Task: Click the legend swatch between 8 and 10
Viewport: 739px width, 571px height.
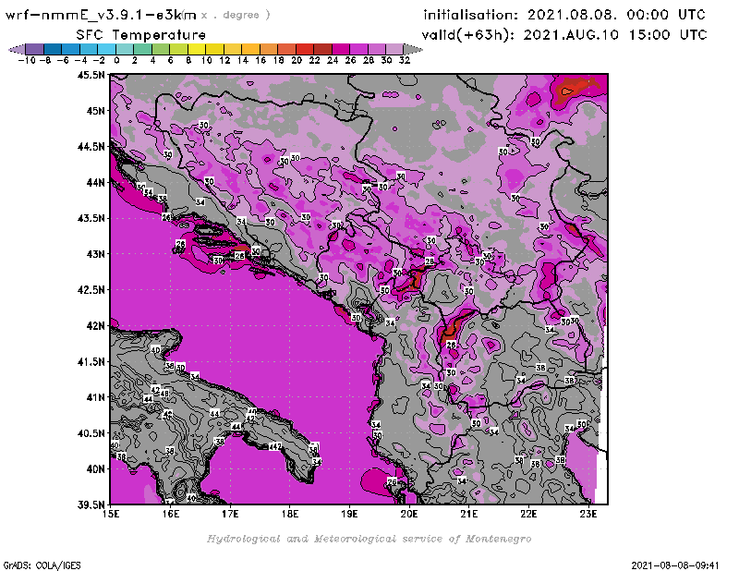Action: click(197, 49)
